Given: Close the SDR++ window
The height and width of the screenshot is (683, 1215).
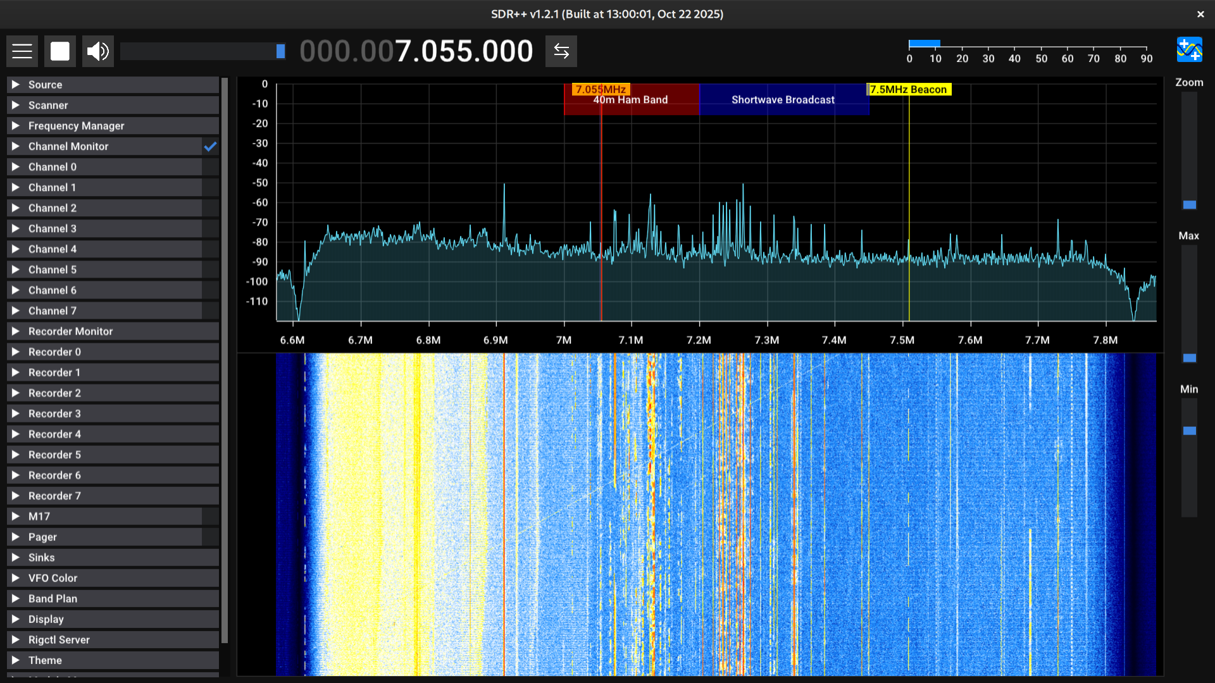Looking at the screenshot, I should pyautogui.click(x=1200, y=14).
